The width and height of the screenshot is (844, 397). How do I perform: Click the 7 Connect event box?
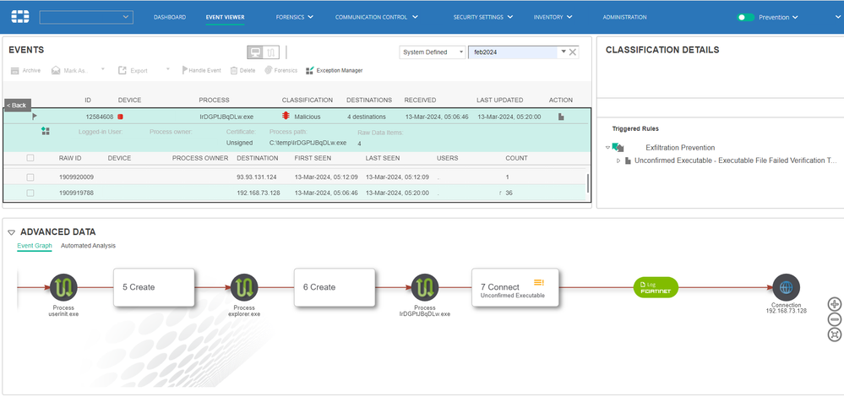pyautogui.click(x=515, y=287)
